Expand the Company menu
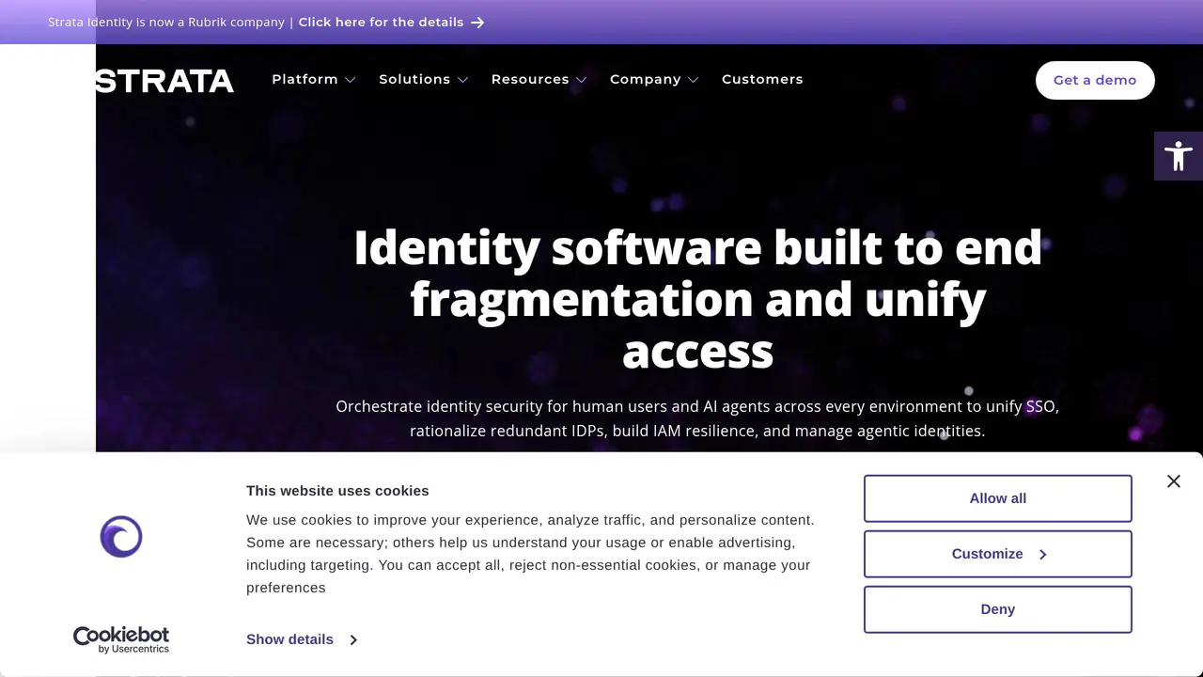 pyautogui.click(x=654, y=80)
